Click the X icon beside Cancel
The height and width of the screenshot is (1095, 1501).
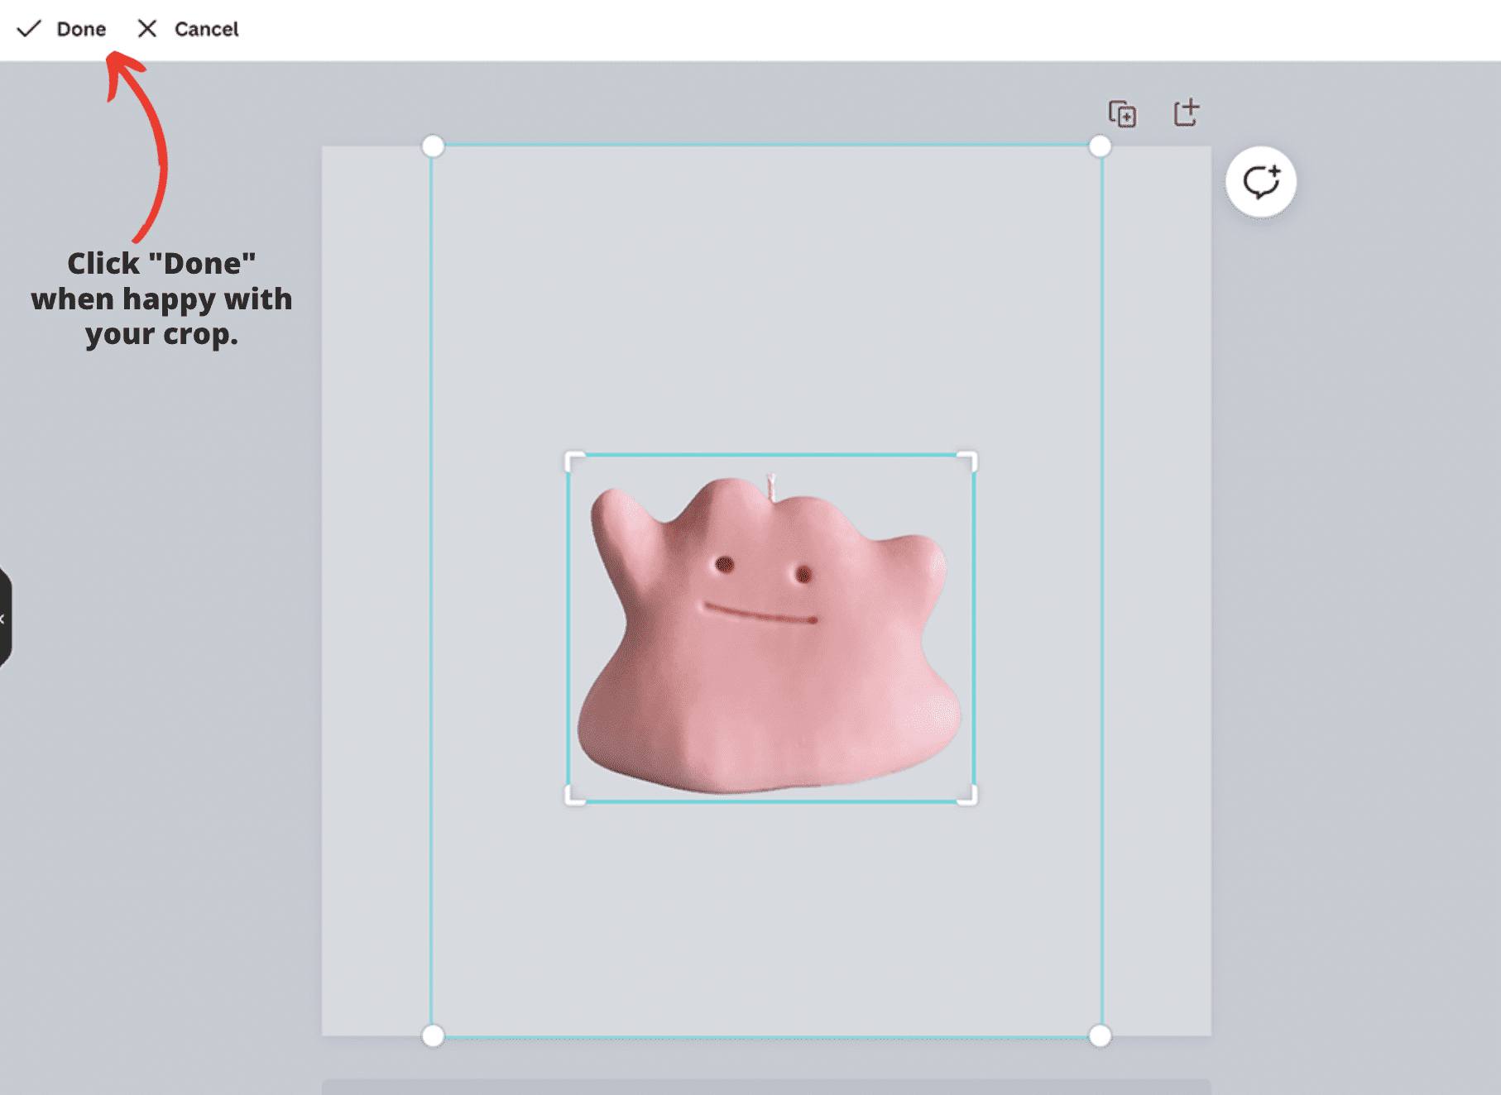coord(147,29)
